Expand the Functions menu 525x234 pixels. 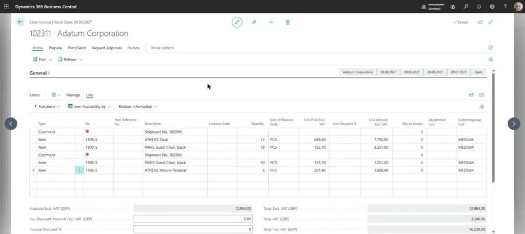(47, 107)
